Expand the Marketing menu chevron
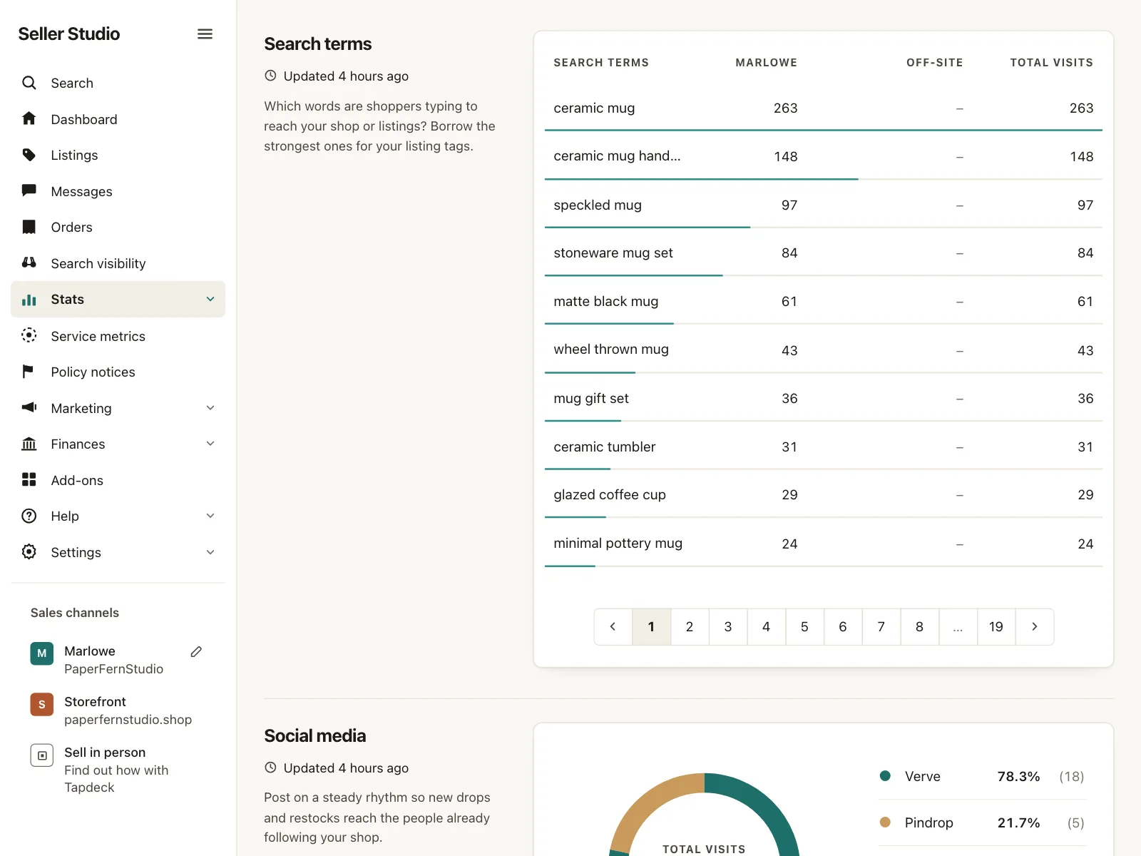 coord(210,408)
